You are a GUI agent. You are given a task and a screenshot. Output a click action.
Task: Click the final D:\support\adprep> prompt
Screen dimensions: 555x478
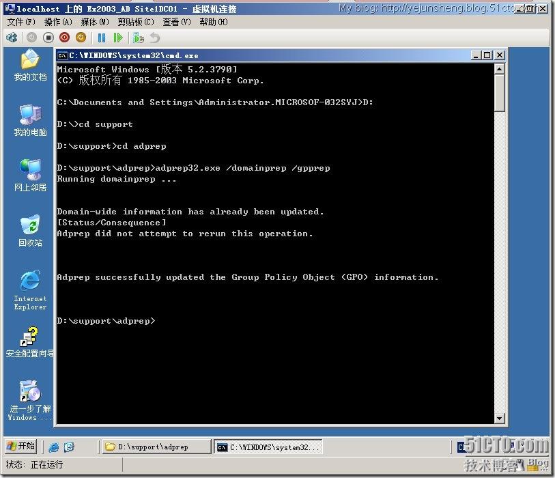(x=106, y=321)
